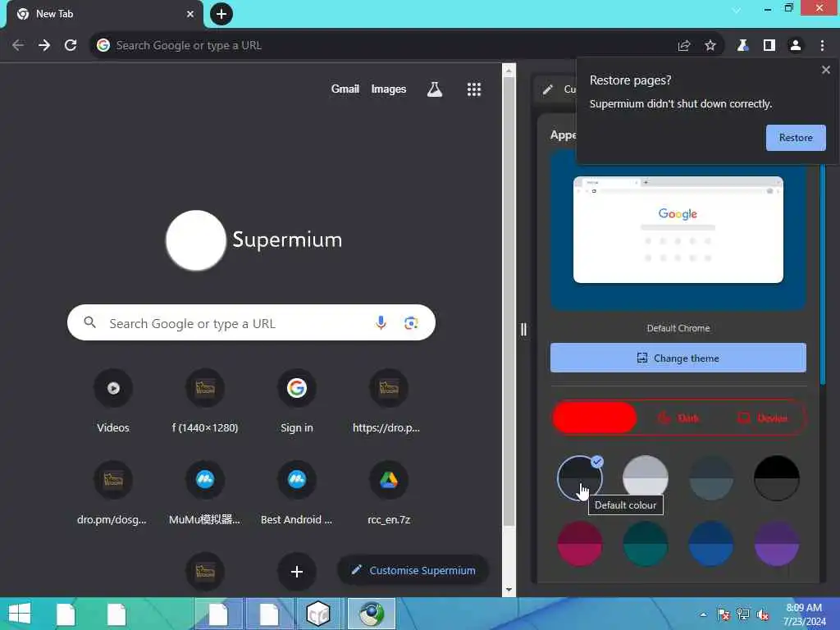Click the page scrollbar down arrow
The height and width of the screenshot is (630, 840).
click(x=509, y=590)
